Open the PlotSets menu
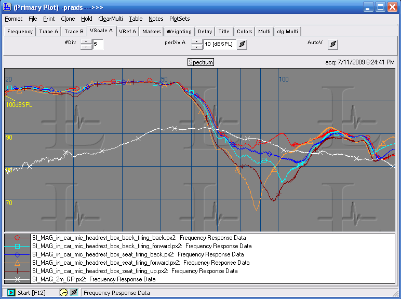The height and width of the screenshot is (299, 401). point(179,19)
